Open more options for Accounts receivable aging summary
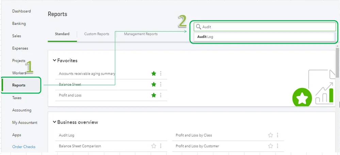 [161, 74]
